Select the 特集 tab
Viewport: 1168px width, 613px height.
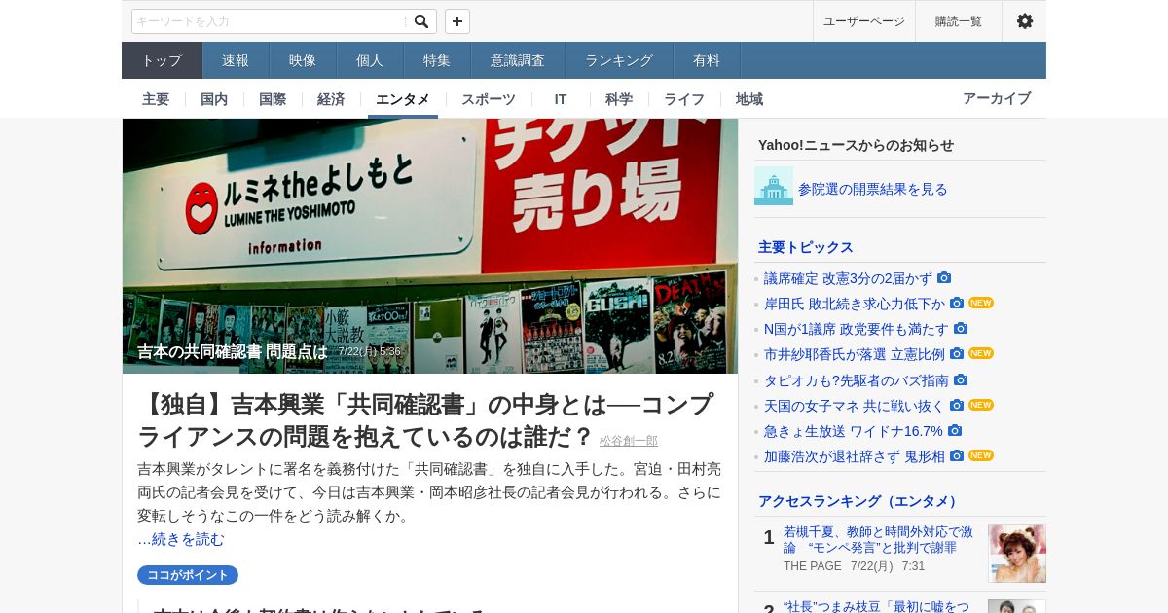coord(437,60)
